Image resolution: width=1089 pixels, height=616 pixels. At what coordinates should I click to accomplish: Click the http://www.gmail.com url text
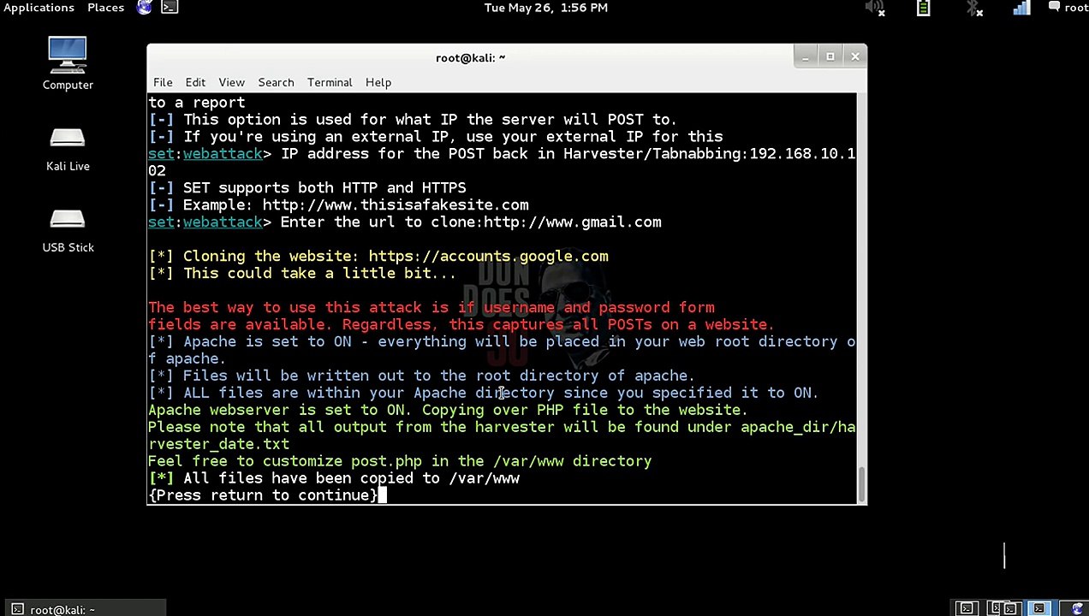573,222
